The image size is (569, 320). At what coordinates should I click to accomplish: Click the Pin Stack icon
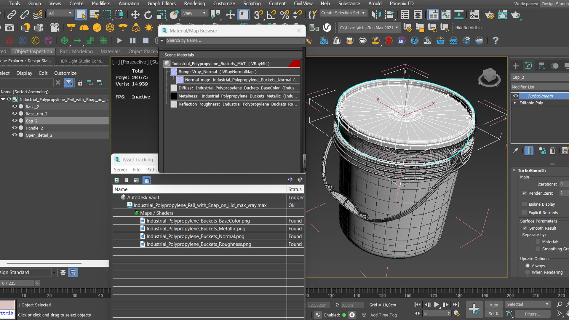tap(516, 151)
